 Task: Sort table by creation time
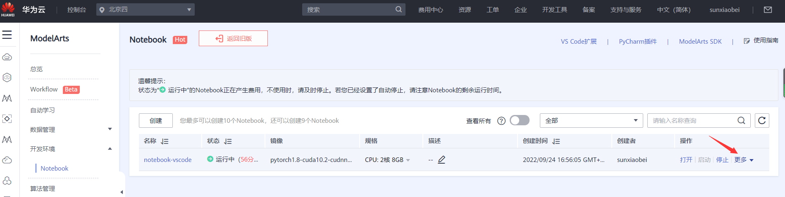tap(556, 141)
